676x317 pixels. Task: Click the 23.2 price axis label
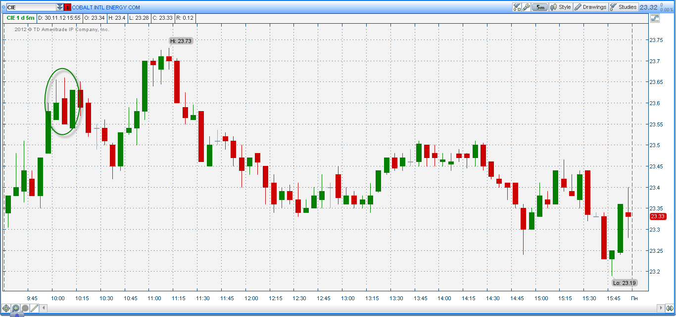(x=655, y=272)
